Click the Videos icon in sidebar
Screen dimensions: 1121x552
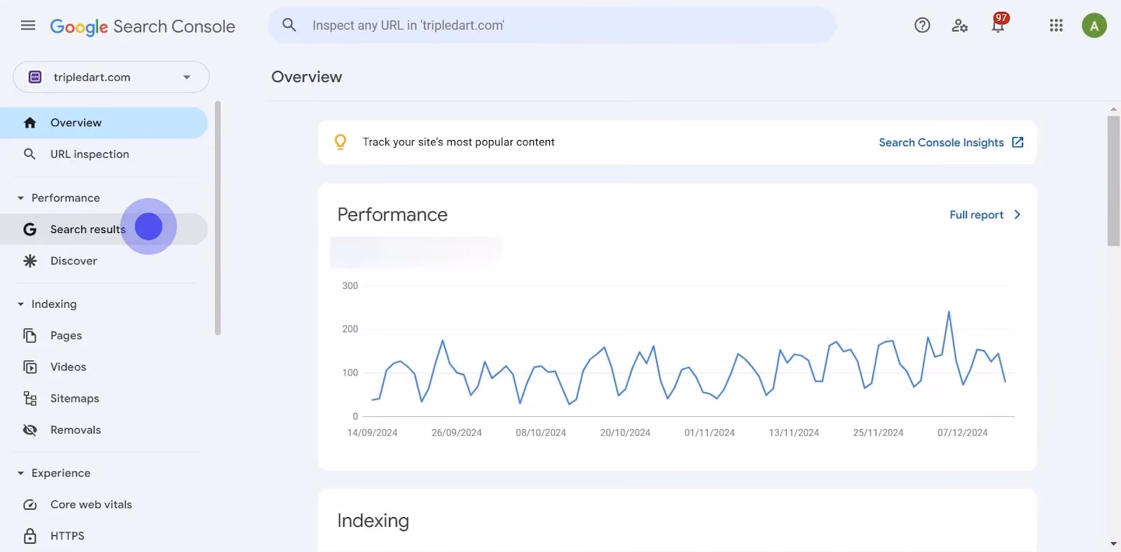pyautogui.click(x=29, y=367)
